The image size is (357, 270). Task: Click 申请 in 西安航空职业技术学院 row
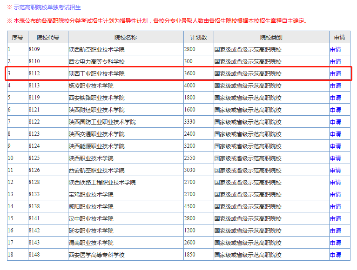pyautogui.click(x=335, y=170)
